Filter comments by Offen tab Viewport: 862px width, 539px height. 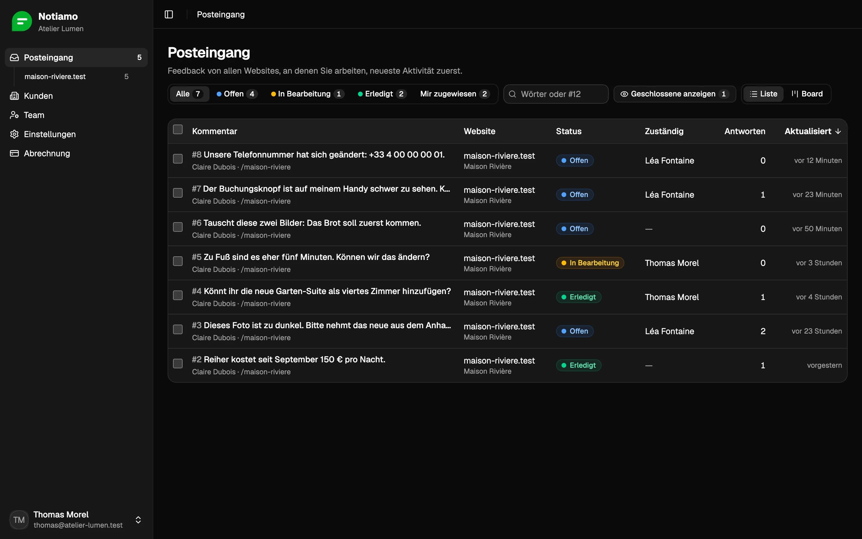tap(237, 94)
